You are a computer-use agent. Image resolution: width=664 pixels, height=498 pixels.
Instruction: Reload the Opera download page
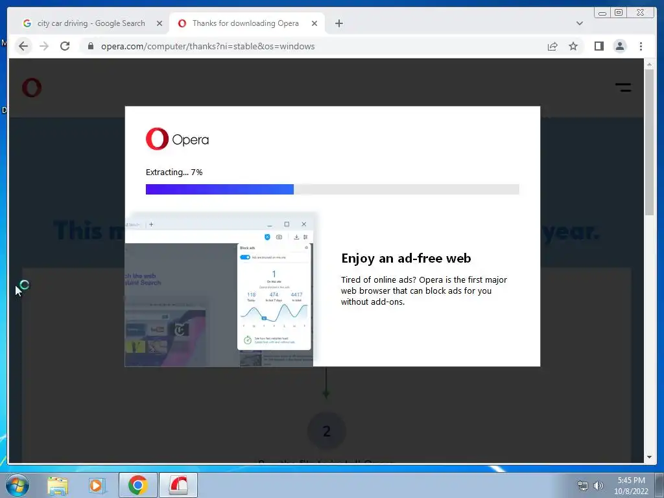(x=65, y=46)
